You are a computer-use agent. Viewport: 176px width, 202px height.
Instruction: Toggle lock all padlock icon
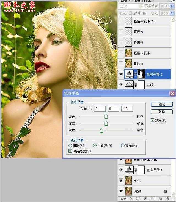pos(144,13)
